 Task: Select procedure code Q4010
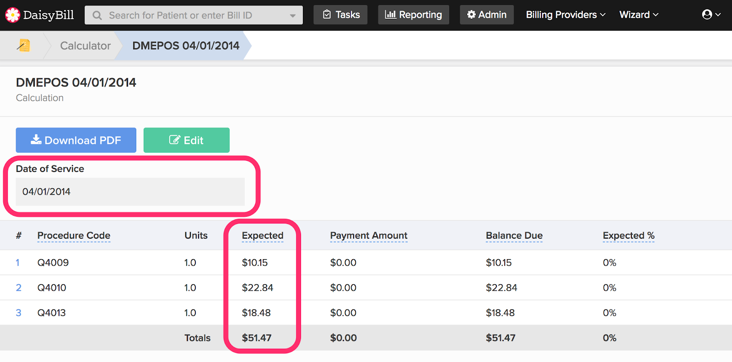coord(52,287)
